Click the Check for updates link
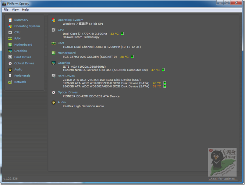245x185 pixels. [223, 179]
